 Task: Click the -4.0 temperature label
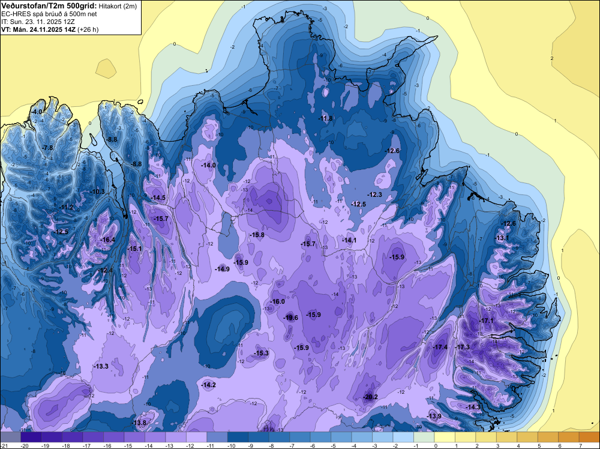coord(37,112)
